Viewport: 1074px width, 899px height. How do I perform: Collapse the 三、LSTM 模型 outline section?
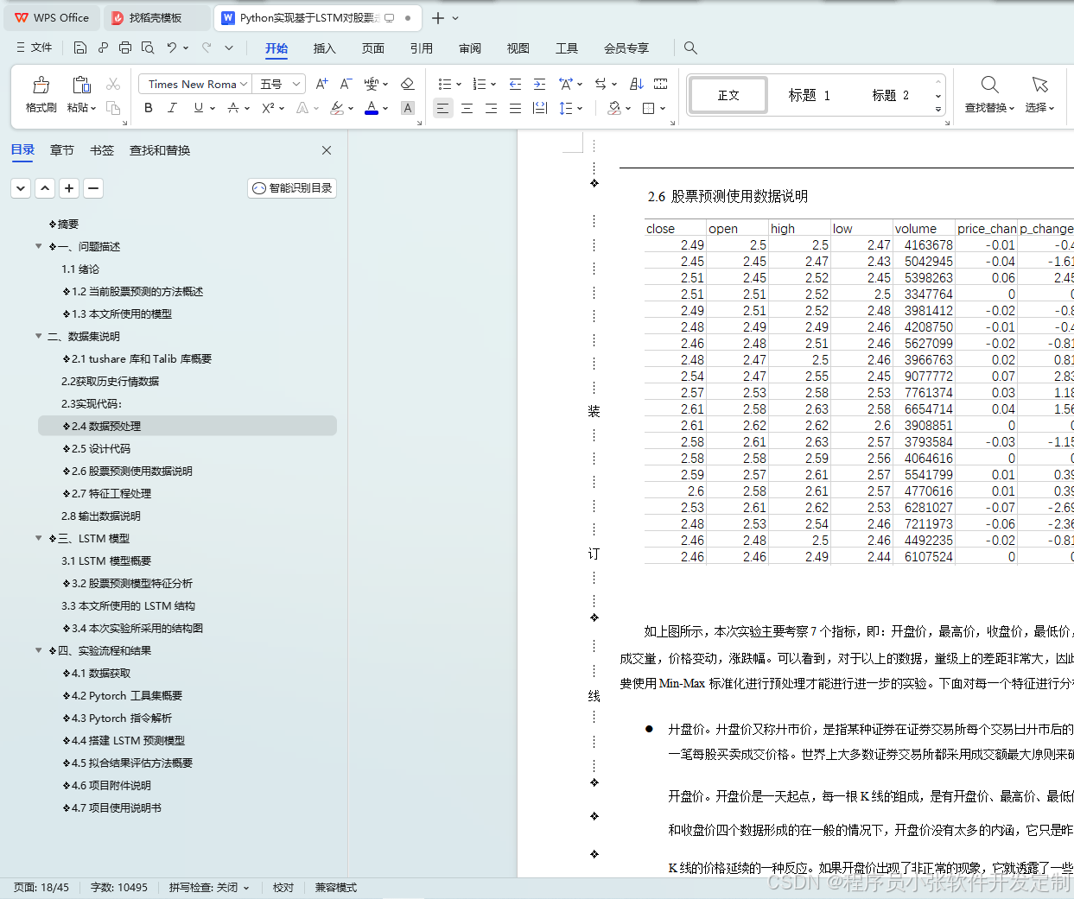[38, 538]
